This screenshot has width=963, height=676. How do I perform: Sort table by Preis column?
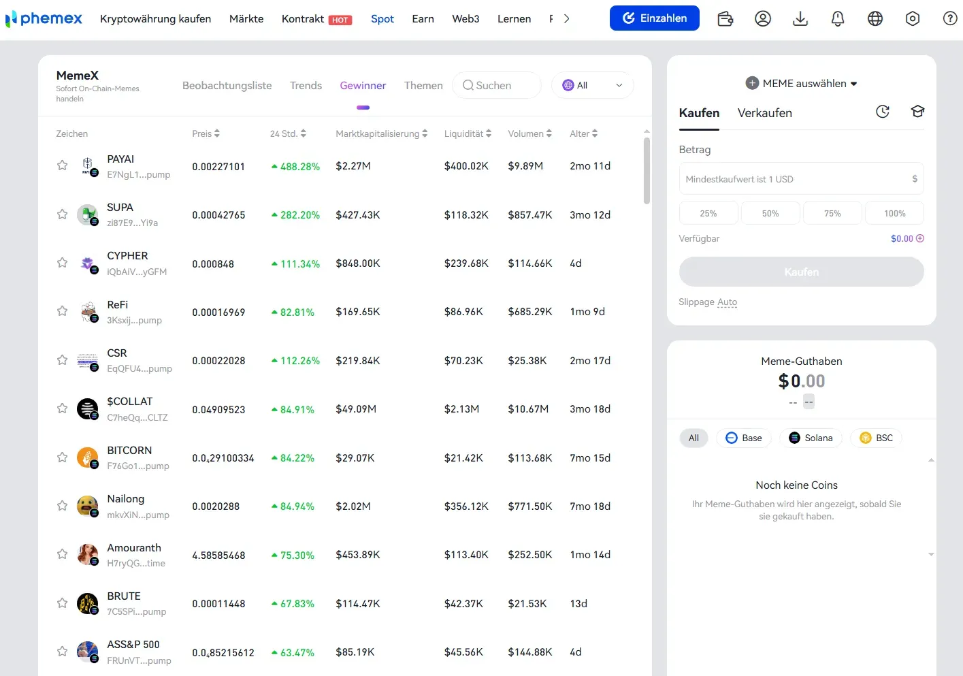(206, 133)
